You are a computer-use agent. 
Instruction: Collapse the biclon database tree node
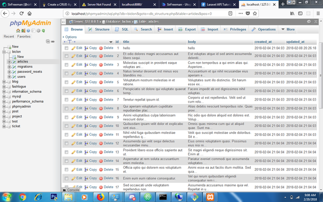[x=4, y=52]
